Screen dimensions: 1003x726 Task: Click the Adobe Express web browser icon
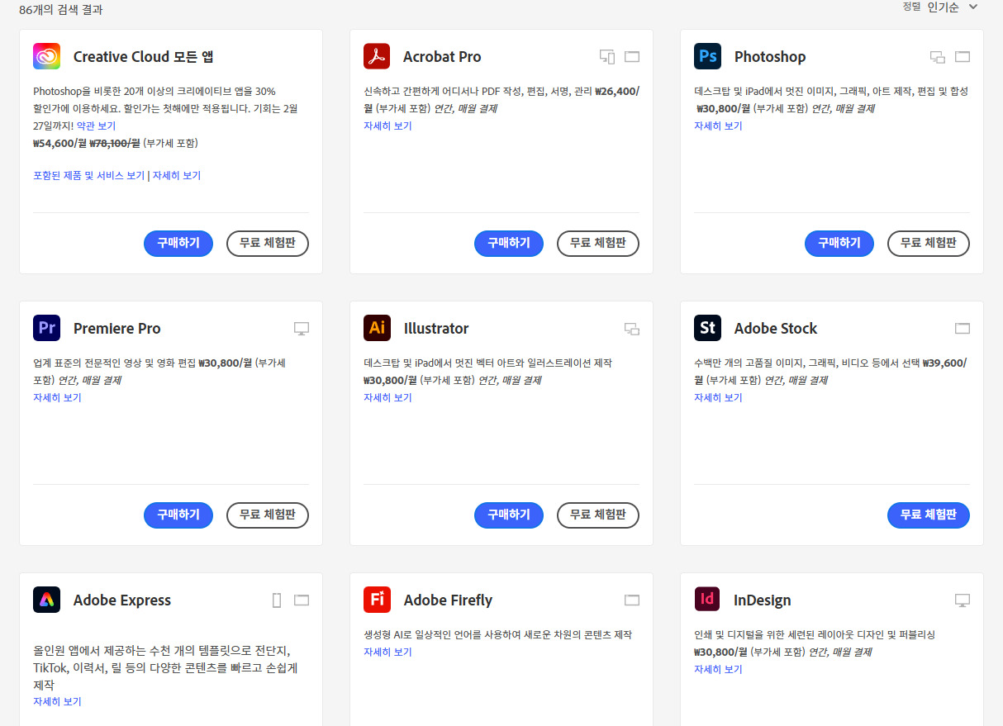tap(302, 600)
